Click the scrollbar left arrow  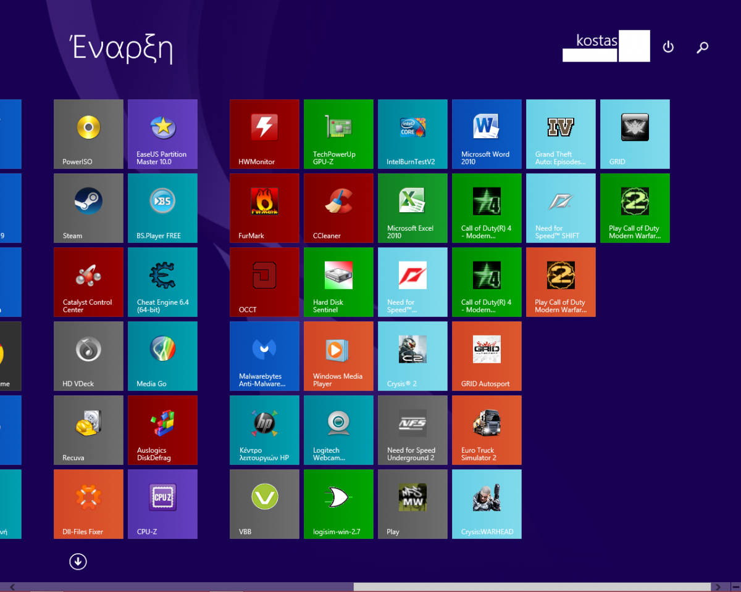(x=12, y=587)
